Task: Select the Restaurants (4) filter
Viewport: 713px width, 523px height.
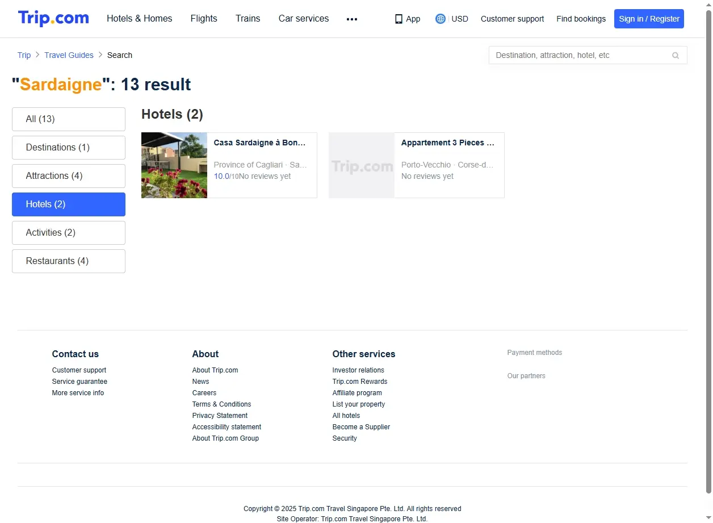Action: coord(69,261)
